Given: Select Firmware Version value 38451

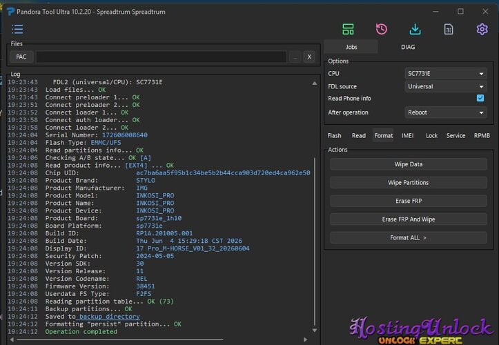Looking at the screenshot, I should point(146,286).
